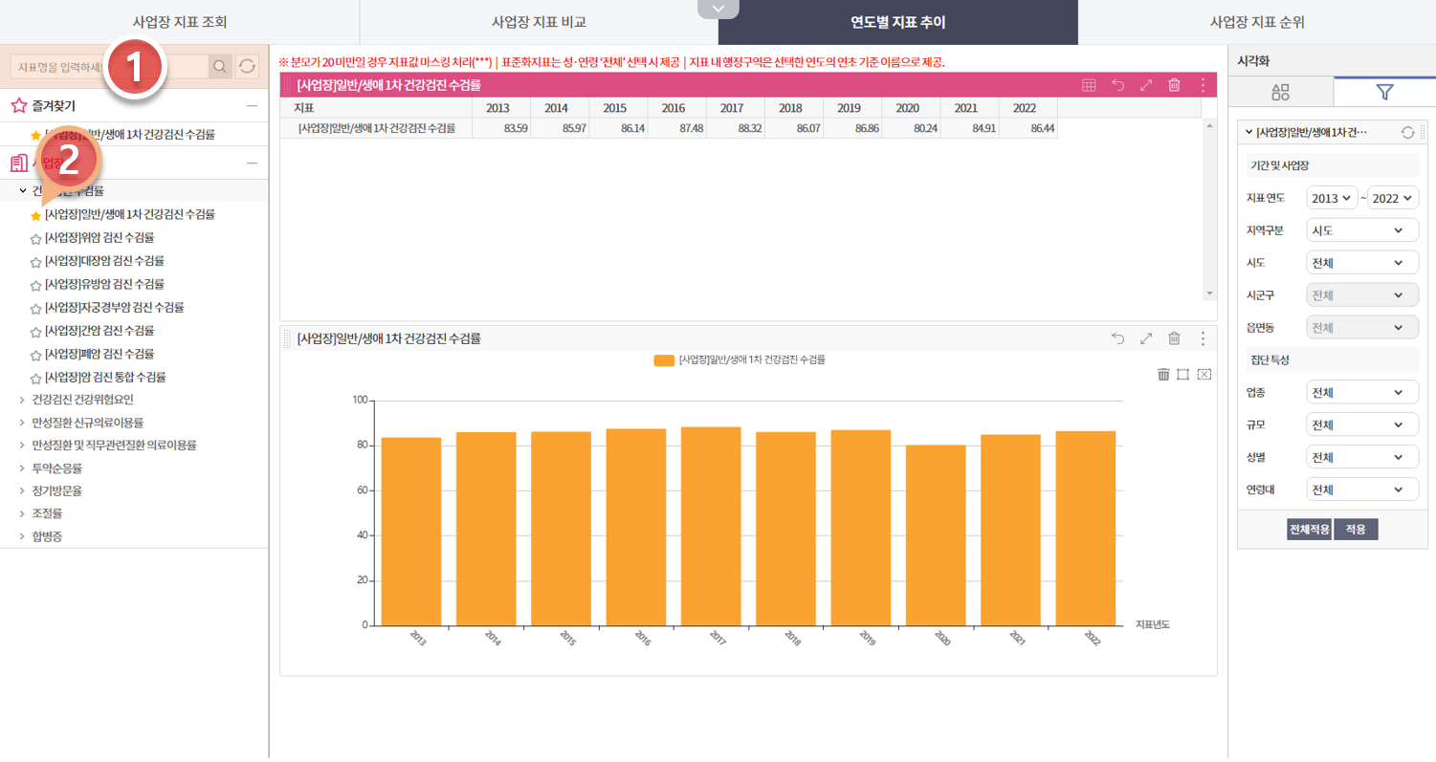Open the 시도 dropdown showing 전체
Screen dimensions: 1436x762
1362,263
